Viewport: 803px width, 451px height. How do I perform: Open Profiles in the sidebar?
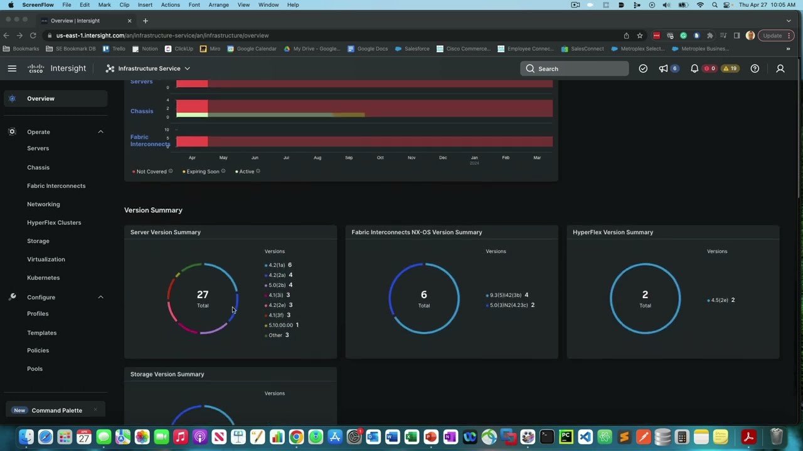coord(38,314)
